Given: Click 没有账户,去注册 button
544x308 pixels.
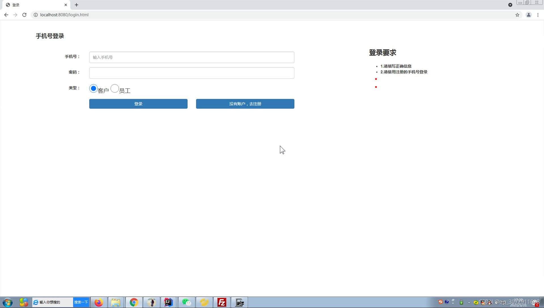Looking at the screenshot, I should click(x=245, y=104).
